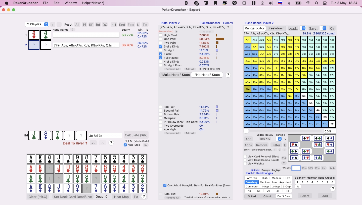Viewport: 362px width, 205px height.
Task: Toggle the spade-heart suit combo
Action: tap(306, 138)
